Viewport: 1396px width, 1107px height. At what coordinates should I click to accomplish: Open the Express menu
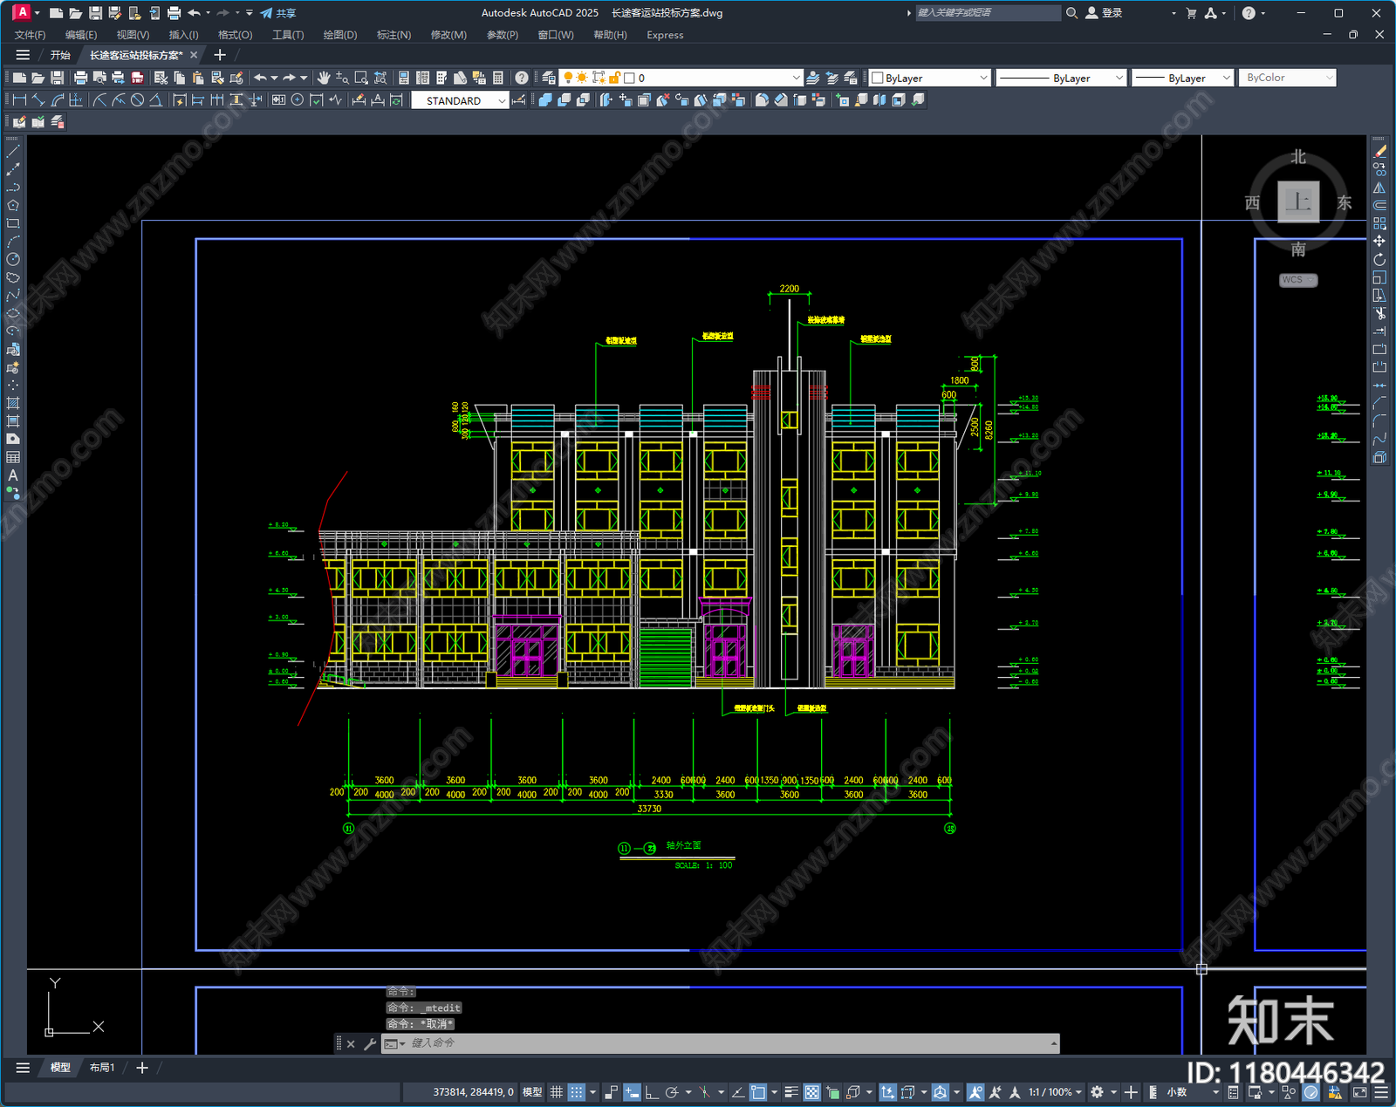pyautogui.click(x=665, y=35)
